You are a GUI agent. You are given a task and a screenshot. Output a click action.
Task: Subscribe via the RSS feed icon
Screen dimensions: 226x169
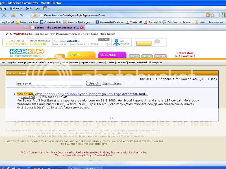pyautogui.click(x=208, y=15)
